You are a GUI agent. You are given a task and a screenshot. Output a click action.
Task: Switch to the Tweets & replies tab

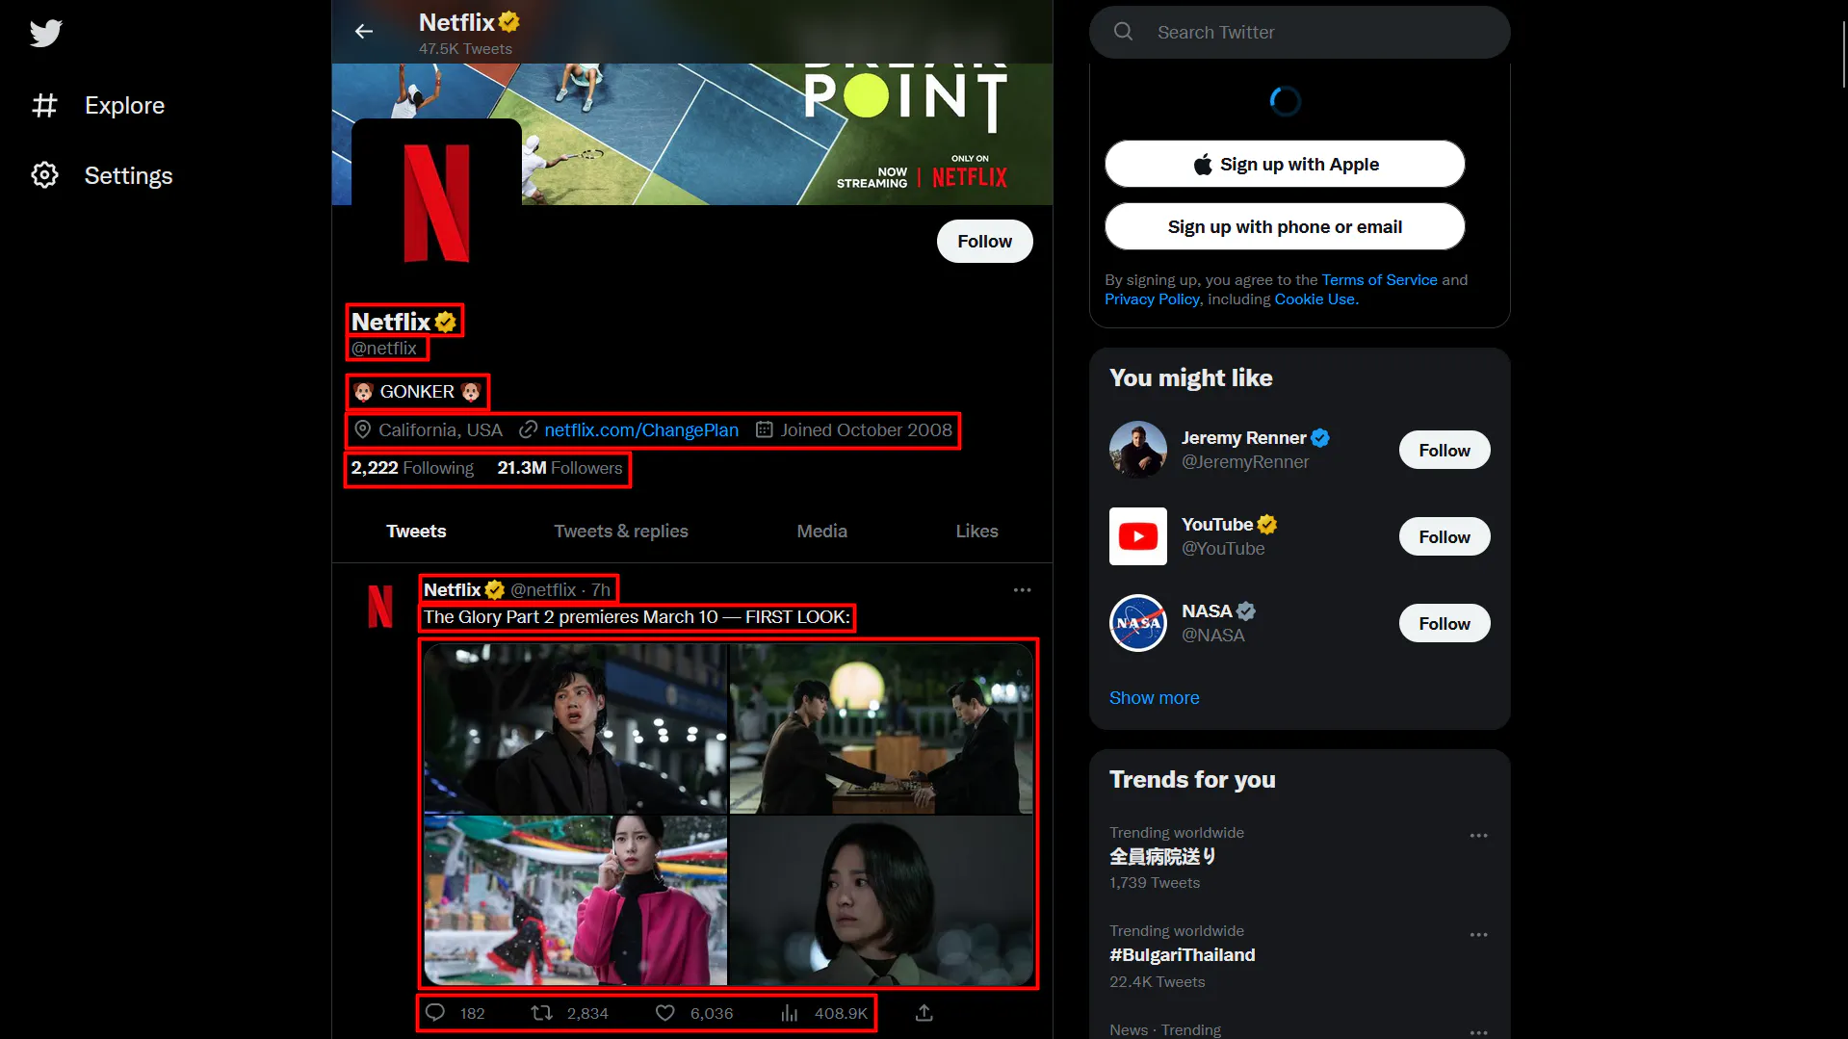coord(620,531)
